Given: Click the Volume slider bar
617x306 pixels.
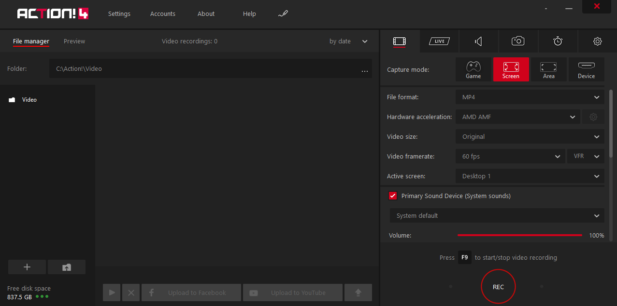Looking at the screenshot, I should (519, 235).
